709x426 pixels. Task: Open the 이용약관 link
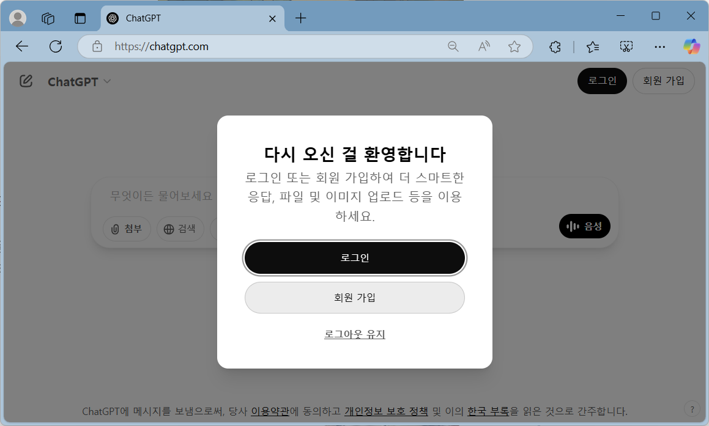pyautogui.click(x=270, y=411)
